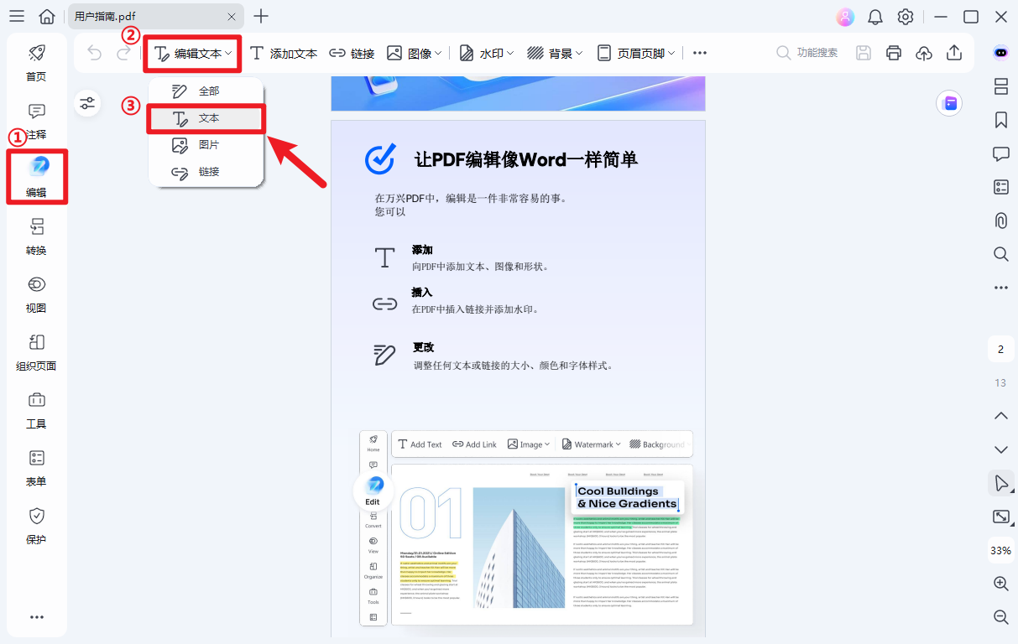The image size is (1018, 644).
Task: Toggle the properties panel with the sliders icon
Action: 87,103
